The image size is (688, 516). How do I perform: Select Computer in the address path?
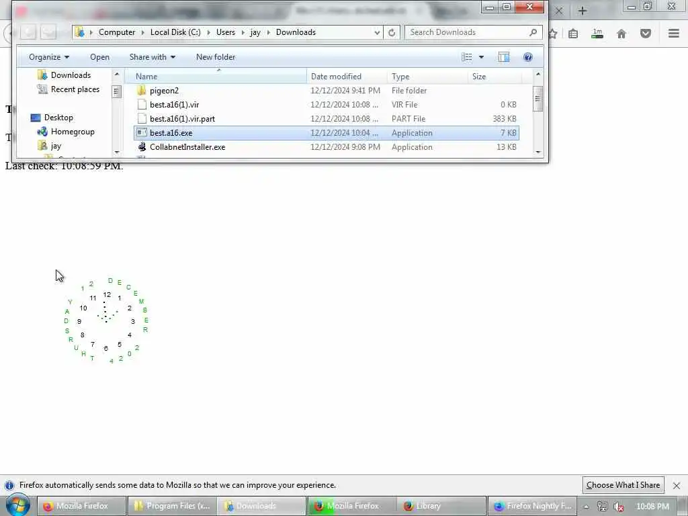click(117, 32)
